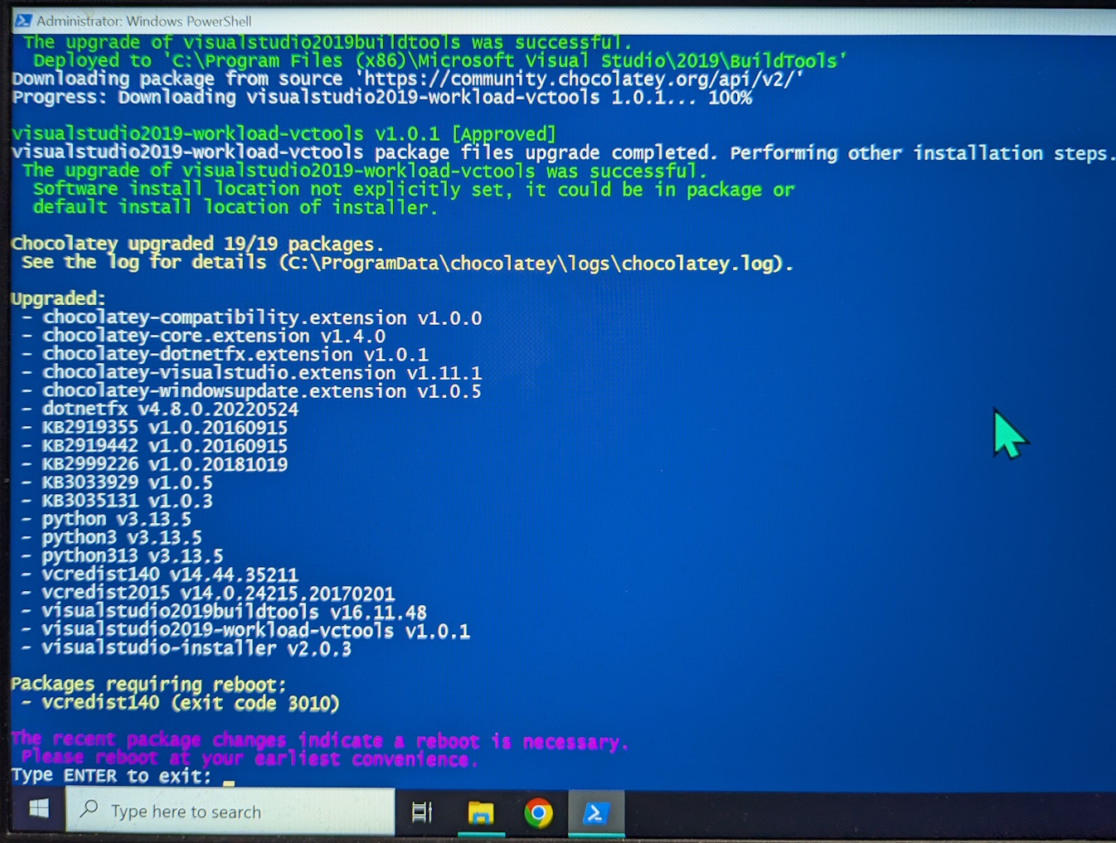Screen dimensions: 1116x843
Task: Click the 'Type ENTER to exit:' prompt line
Action: click(111, 776)
